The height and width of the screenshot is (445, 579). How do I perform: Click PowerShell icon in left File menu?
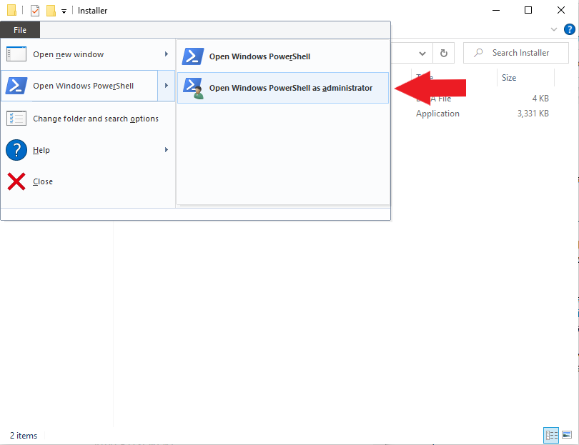16,86
